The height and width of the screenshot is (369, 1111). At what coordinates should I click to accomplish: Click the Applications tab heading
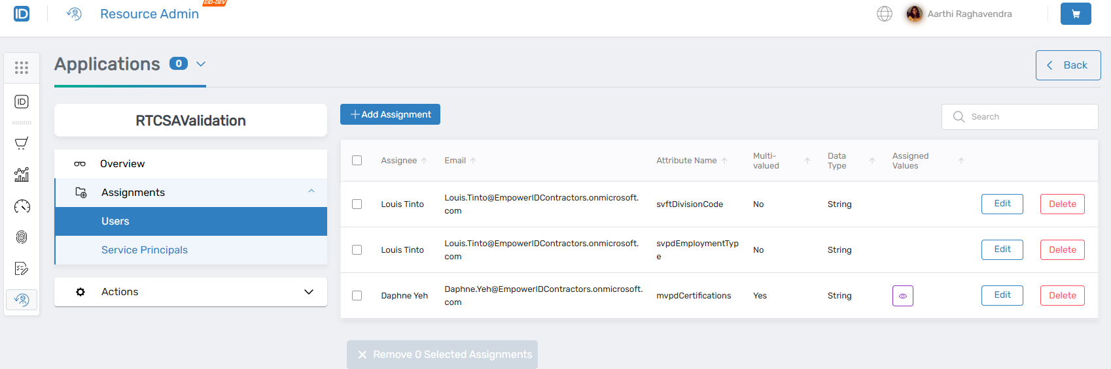click(107, 64)
